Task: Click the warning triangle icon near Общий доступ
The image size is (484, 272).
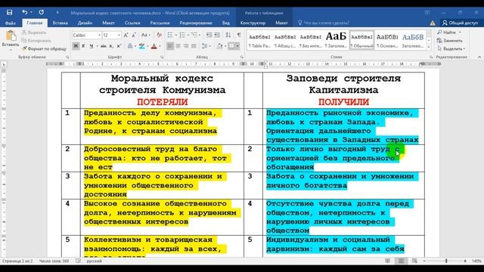Action: pyautogui.click(x=433, y=23)
